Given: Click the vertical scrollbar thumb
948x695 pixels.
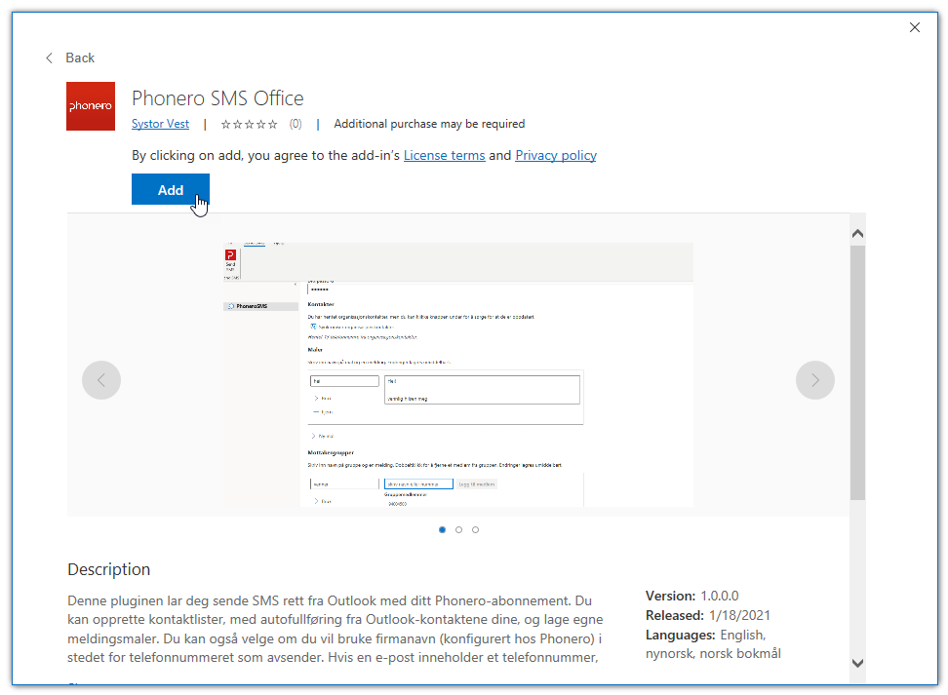Looking at the screenshot, I should pos(857,373).
